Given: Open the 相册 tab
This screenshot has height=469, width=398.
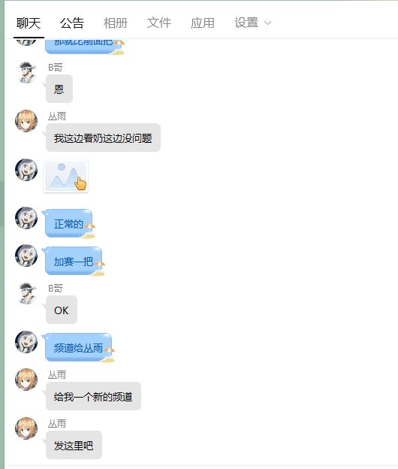Looking at the screenshot, I should pyautogui.click(x=116, y=23).
